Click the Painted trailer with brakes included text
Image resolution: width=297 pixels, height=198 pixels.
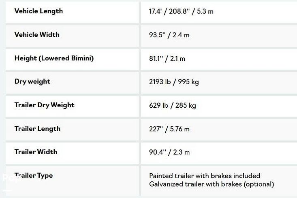pyautogui.click(x=205, y=176)
